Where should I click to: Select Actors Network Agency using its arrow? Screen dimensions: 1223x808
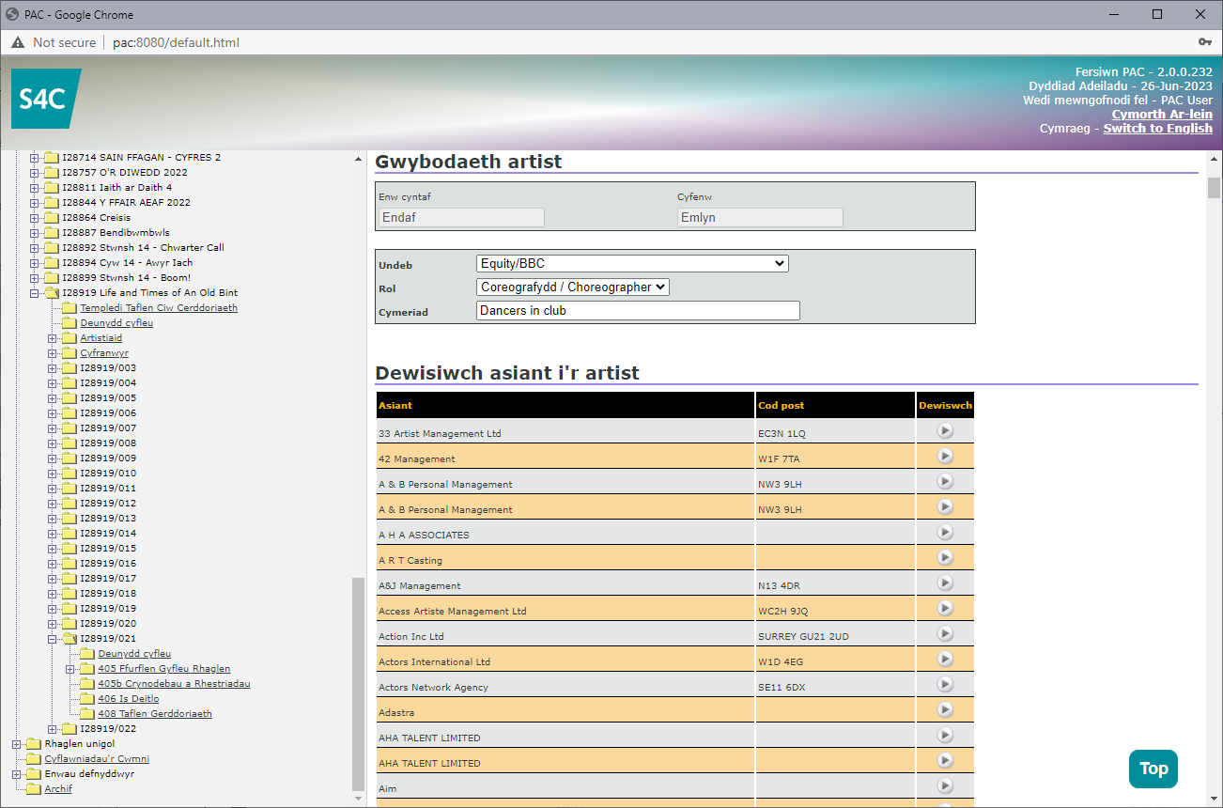pos(945,684)
